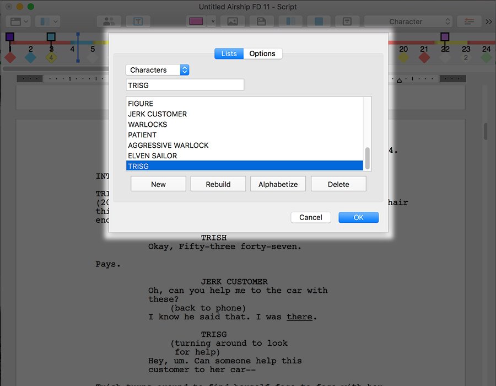Open the Characters list type dropdown
Image resolution: width=496 pixels, height=386 pixels.
[x=157, y=70]
